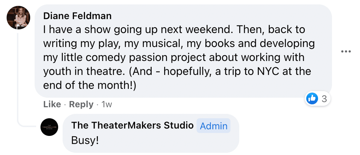Reply to Diane Feldman's comment
Screen dimensions: 360x155
81,104
